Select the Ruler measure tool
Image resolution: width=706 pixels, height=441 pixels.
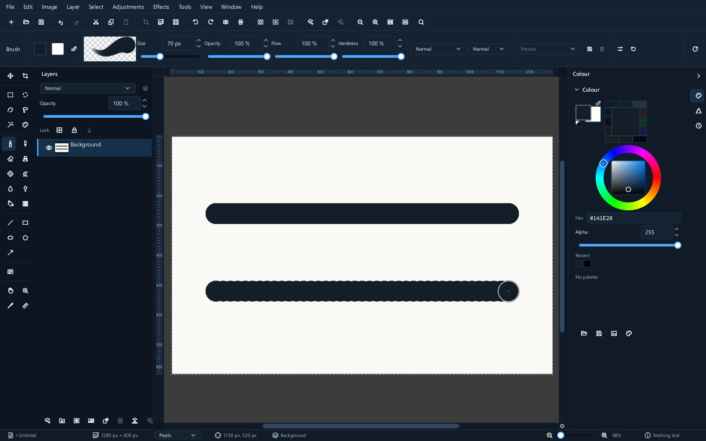coord(25,306)
